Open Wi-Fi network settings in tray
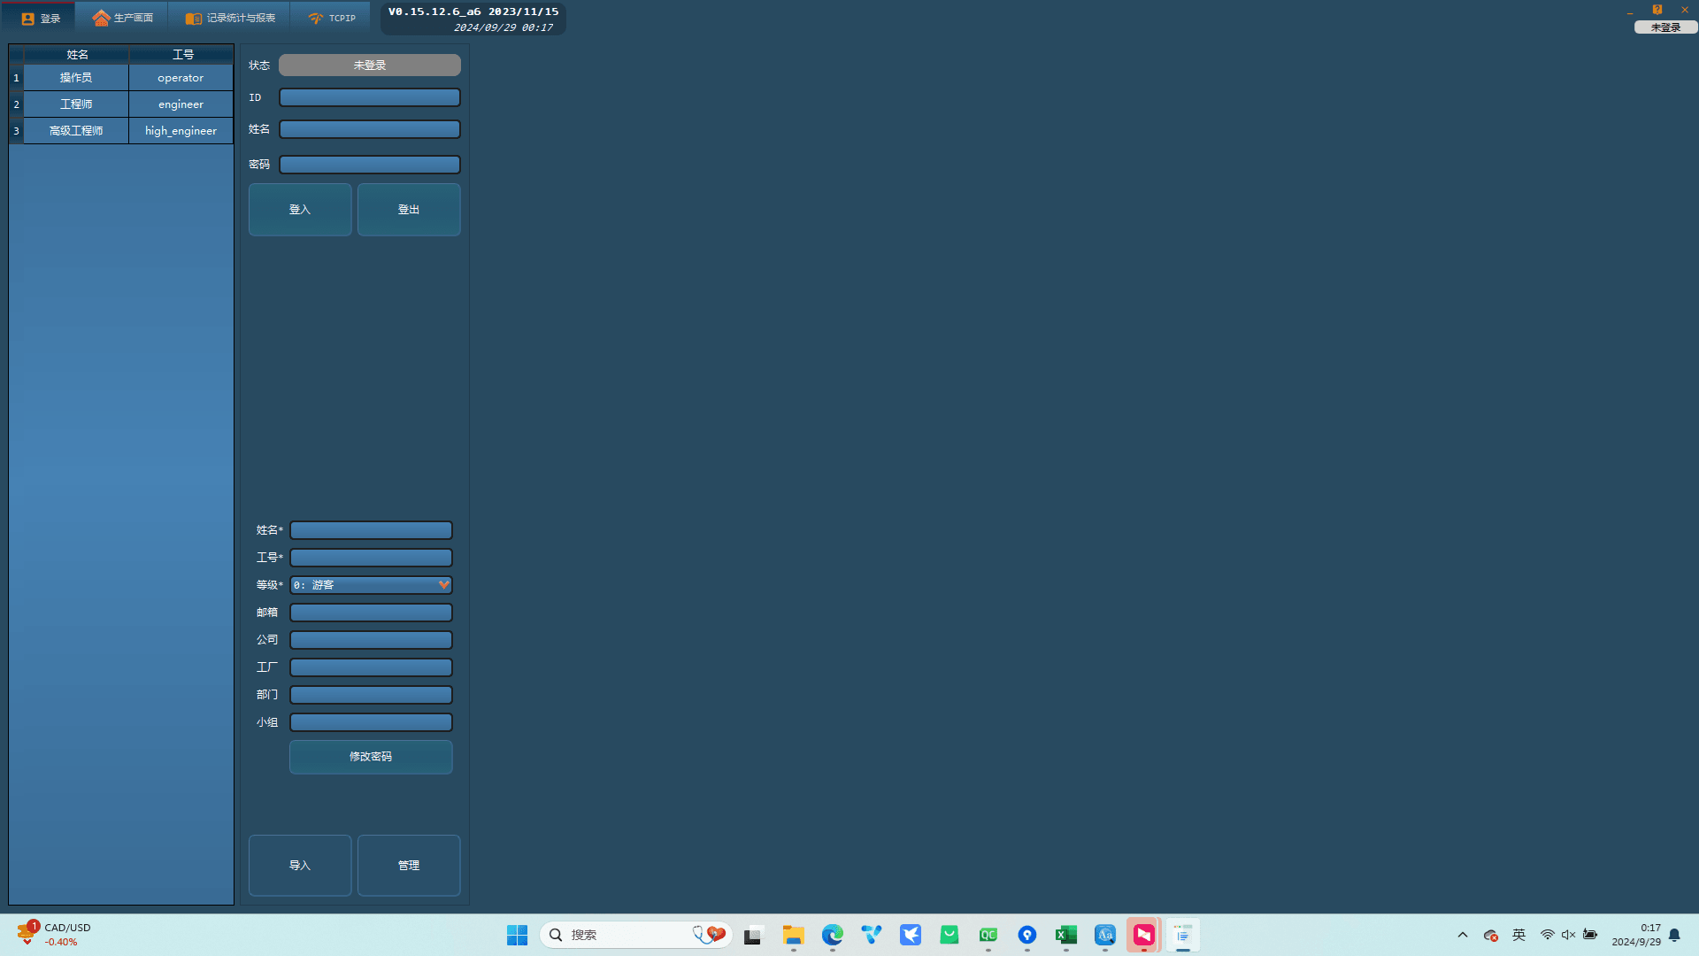1699x956 pixels. click(x=1547, y=935)
